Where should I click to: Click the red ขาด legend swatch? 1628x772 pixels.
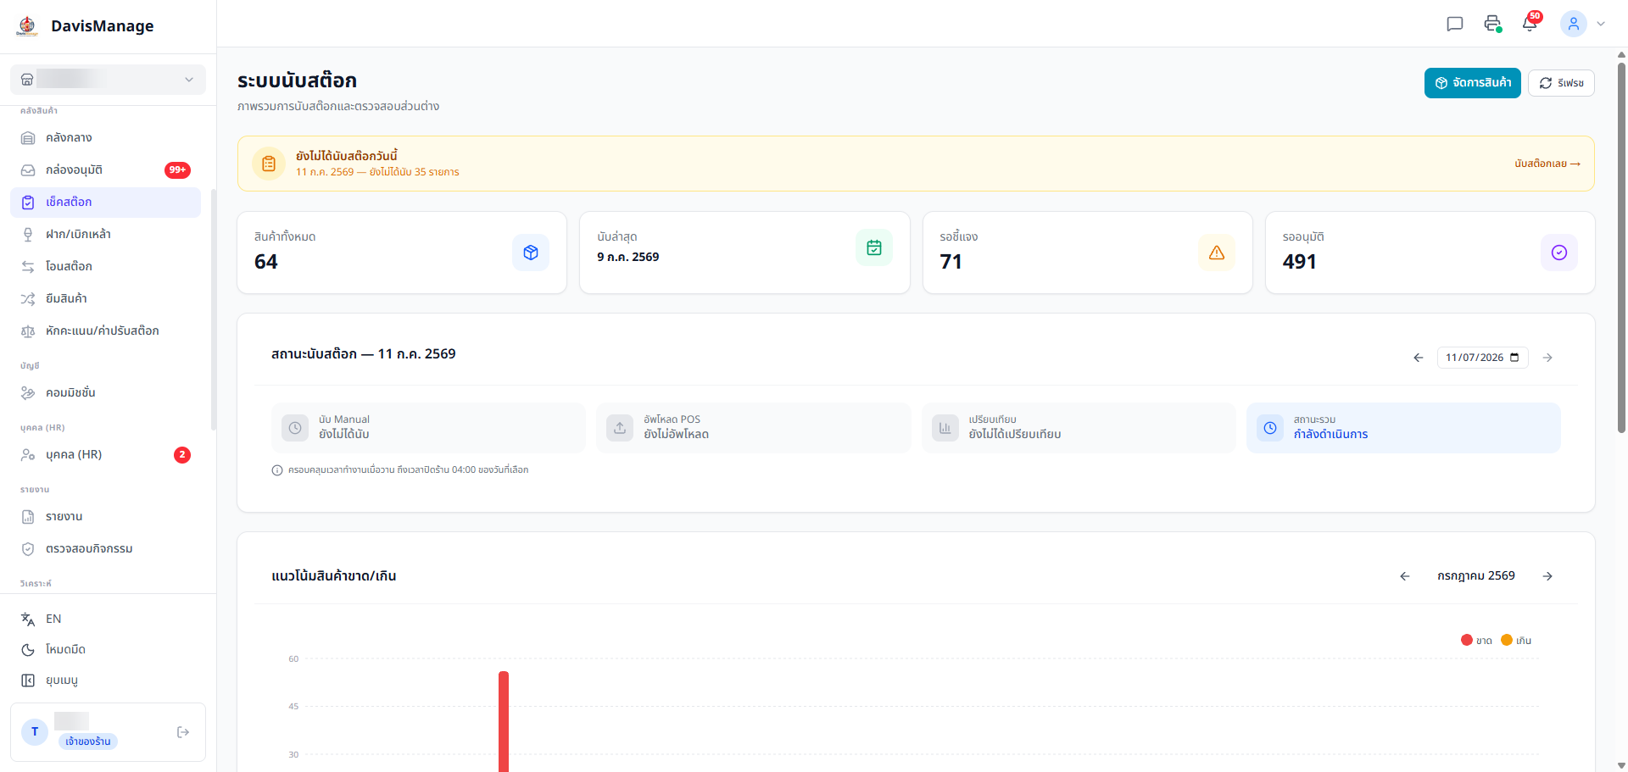coord(1467,640)
